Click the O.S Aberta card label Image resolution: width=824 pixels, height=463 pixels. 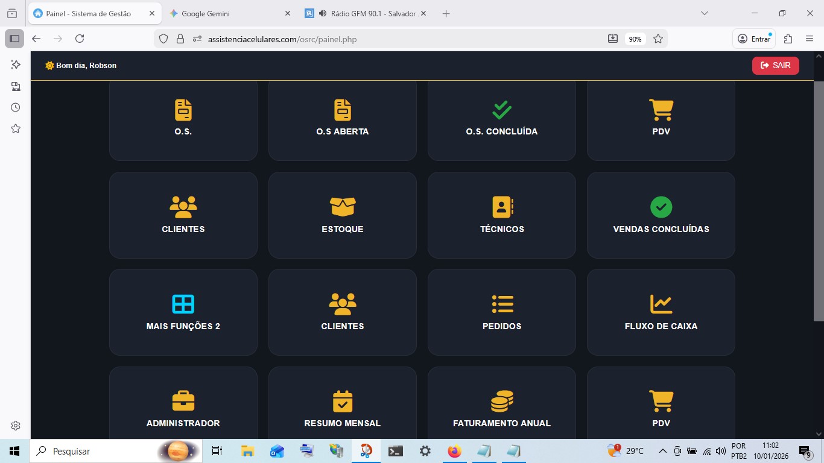(x=342, y=131)
